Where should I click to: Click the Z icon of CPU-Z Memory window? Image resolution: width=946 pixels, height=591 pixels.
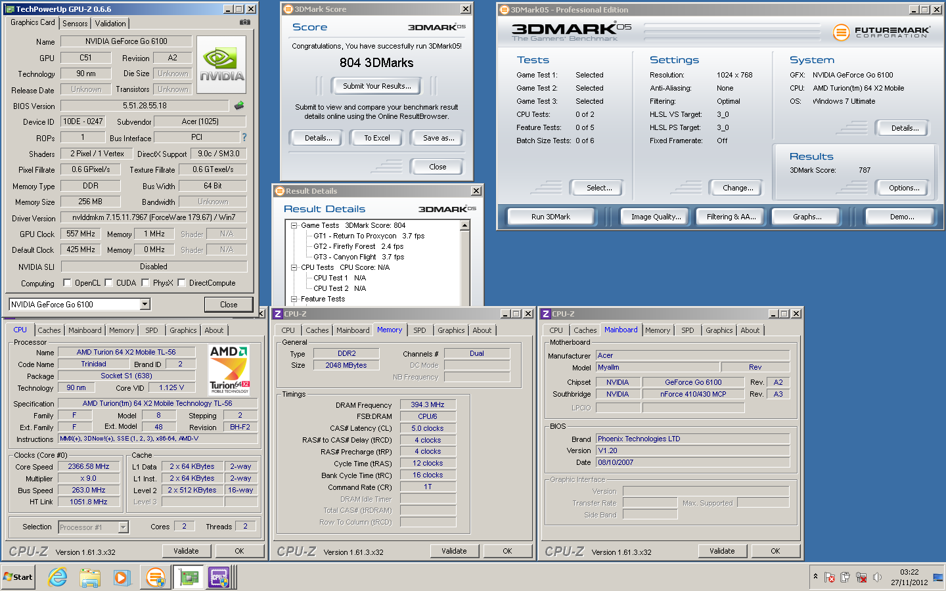click(278, 314)
